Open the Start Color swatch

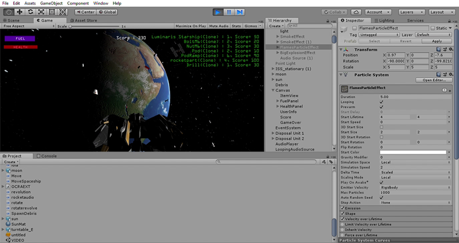[413, 152]
